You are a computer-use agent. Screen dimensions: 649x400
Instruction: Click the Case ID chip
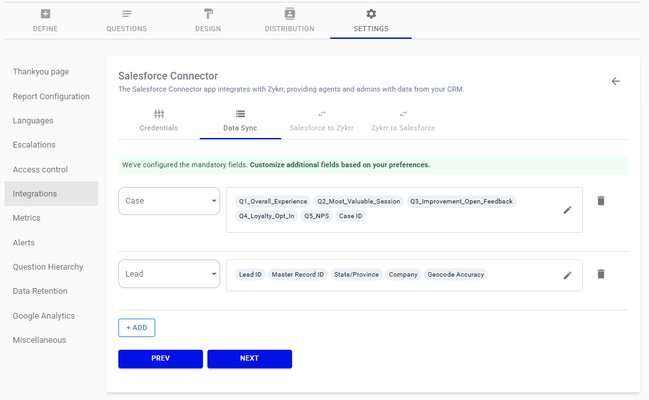351,216
